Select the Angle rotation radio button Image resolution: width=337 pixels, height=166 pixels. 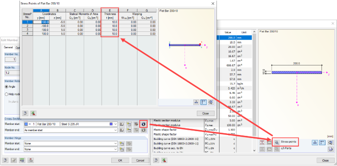[7, 87]
